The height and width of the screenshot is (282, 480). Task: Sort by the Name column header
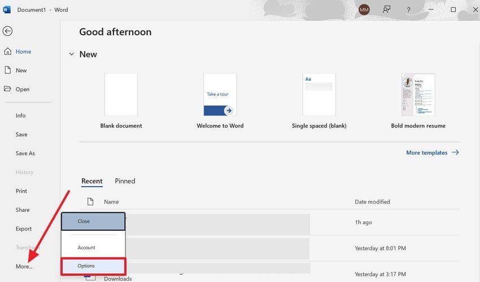[x=111, y=202]
